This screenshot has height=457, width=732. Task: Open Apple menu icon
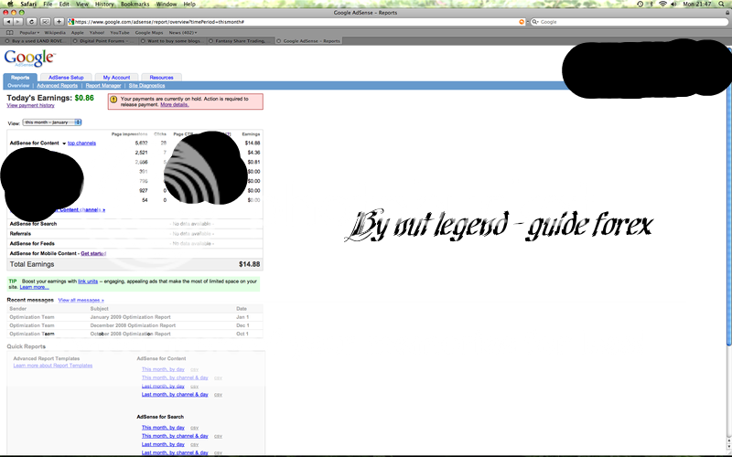click(10, 4)
